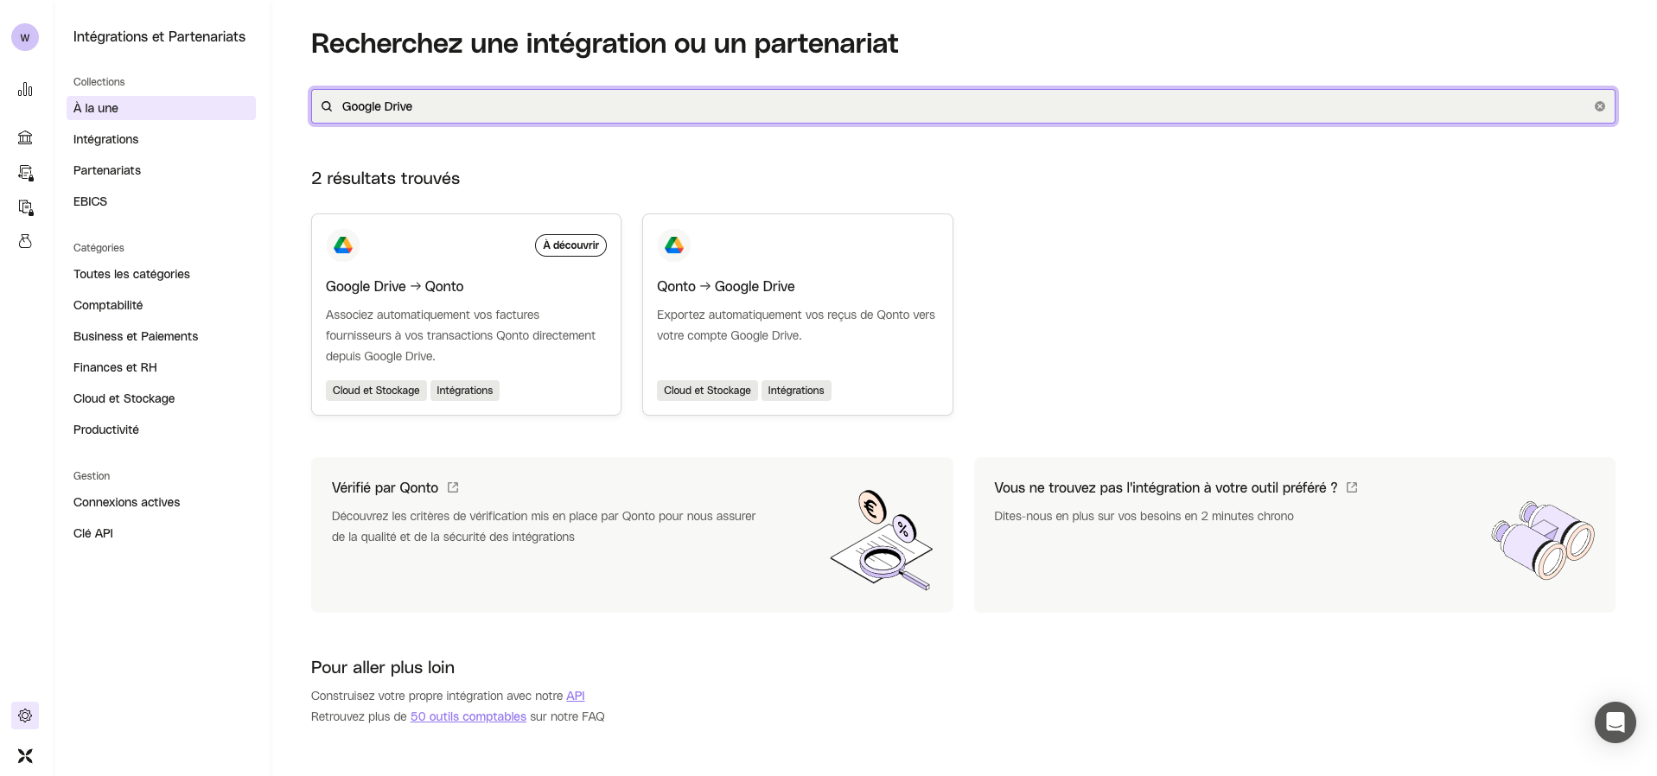Open the Qonto → Google Drive card title
Viewport: 1657px width, 776px height.
[x=726, y=286]
